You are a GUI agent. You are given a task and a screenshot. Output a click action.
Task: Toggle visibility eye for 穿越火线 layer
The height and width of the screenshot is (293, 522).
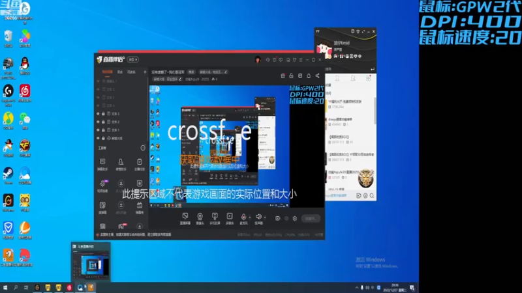[x=98, y=138]
